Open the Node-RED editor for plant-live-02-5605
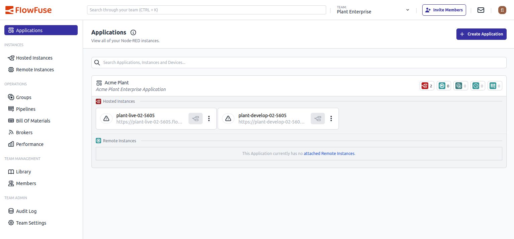 point(196,118)
